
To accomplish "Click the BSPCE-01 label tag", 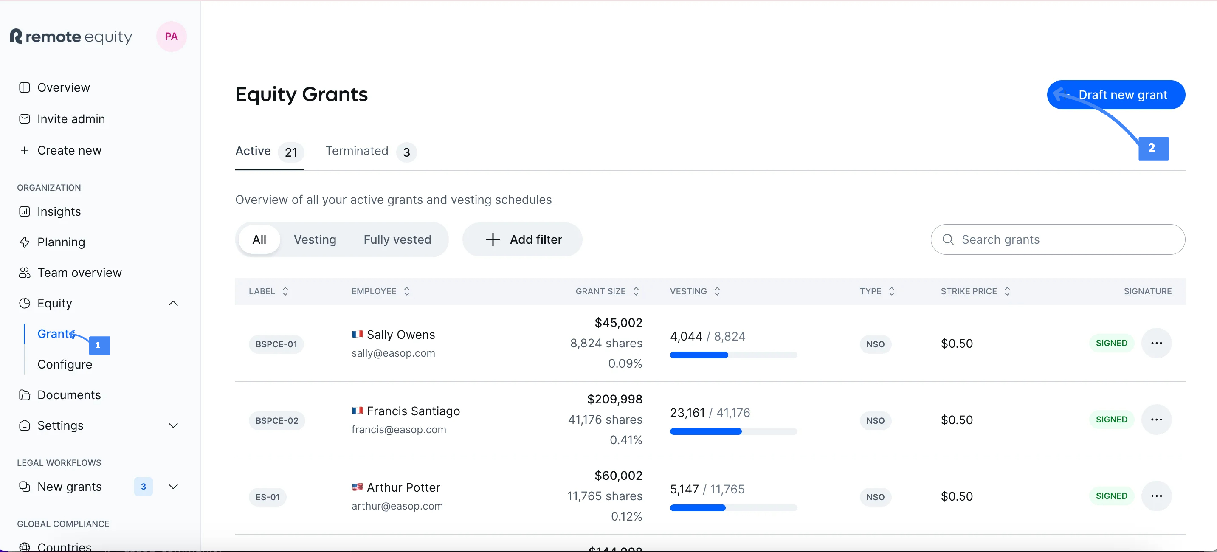I will point(276,344).
